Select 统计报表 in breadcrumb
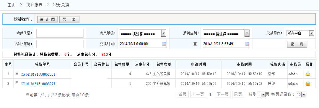 click(x=34, y=5)
